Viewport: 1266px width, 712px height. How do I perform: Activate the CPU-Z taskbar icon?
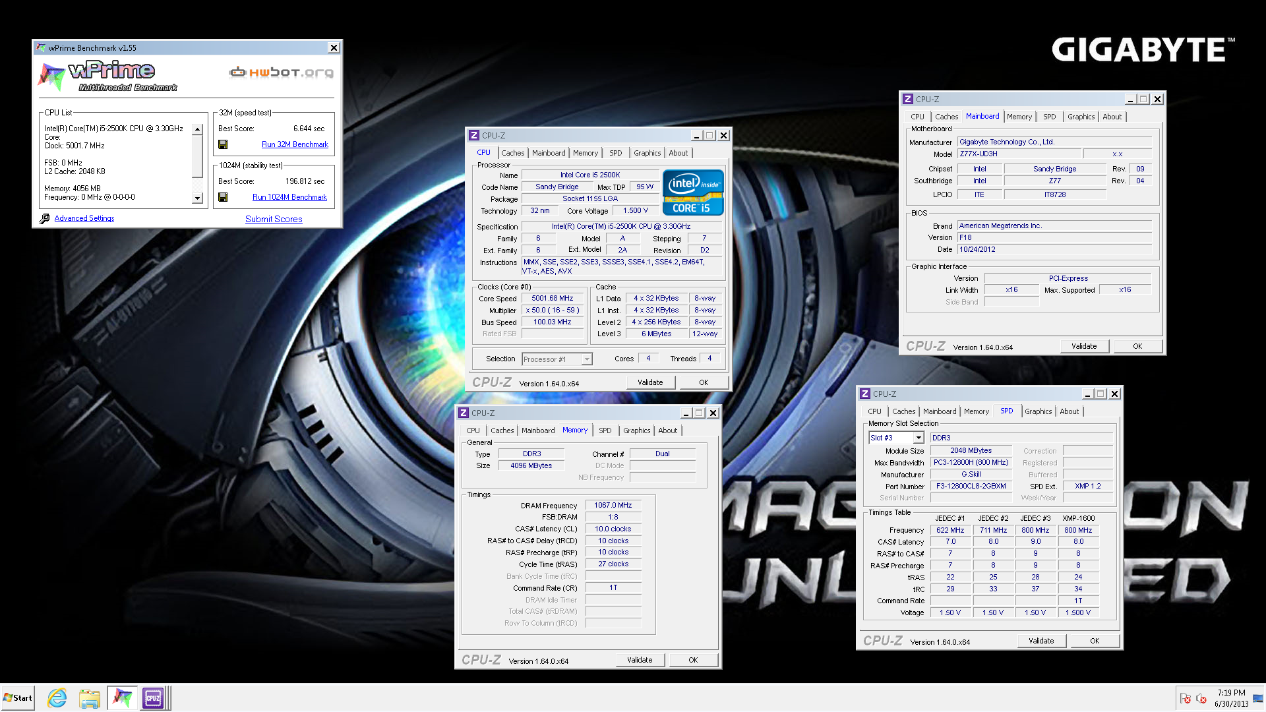pyautogui.click(x=153, y=697)
